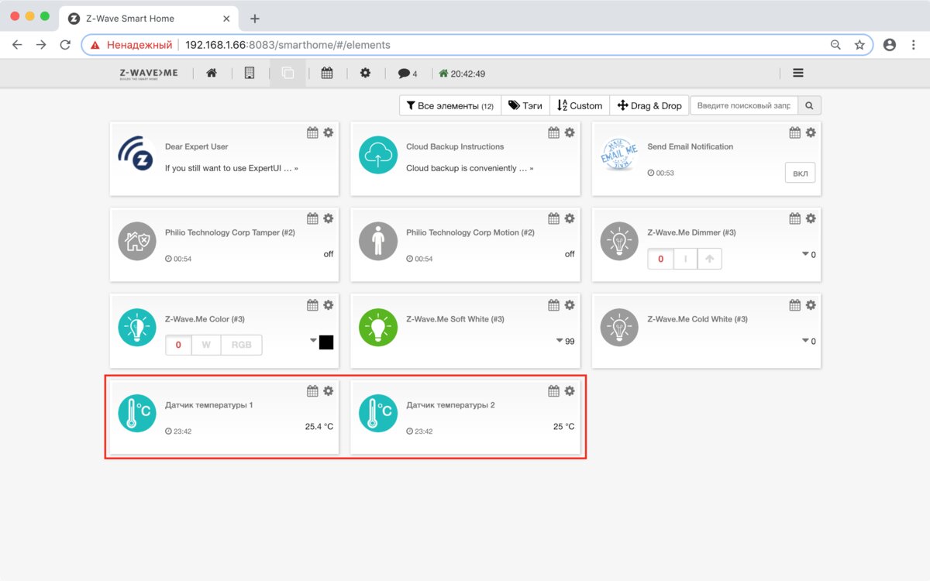Open gear settings on Z-Wave.Me Dimmer widget
Viewport: 930px width, 581px height.
click(811, 219)
